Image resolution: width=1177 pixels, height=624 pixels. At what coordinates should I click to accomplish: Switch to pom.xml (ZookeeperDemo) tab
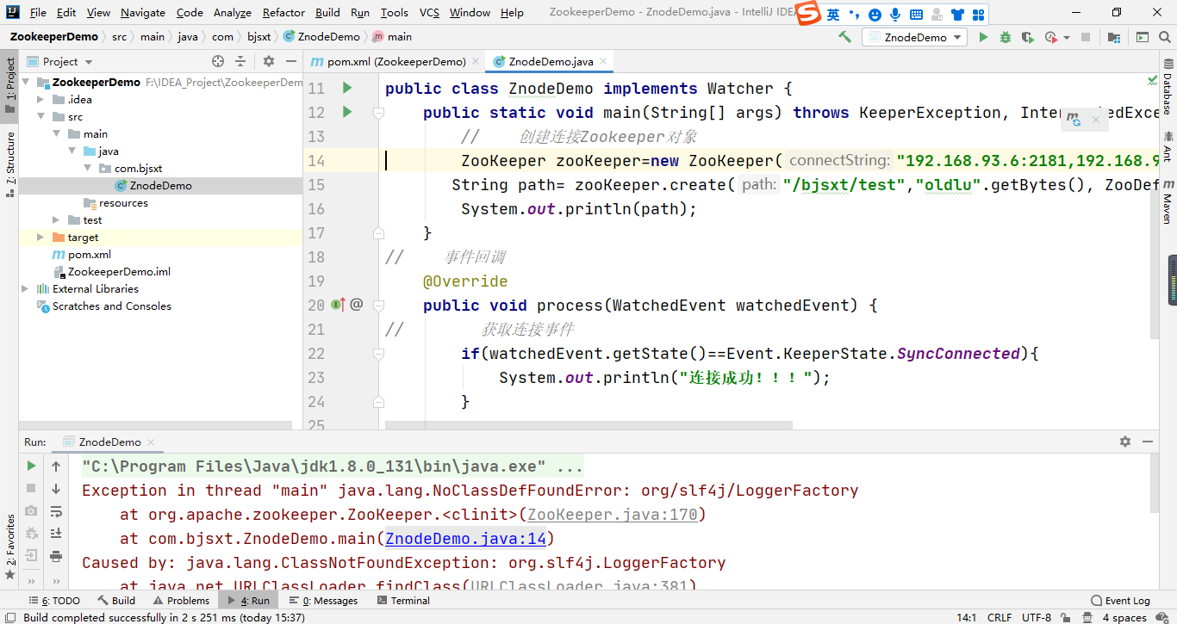(395, 61)
